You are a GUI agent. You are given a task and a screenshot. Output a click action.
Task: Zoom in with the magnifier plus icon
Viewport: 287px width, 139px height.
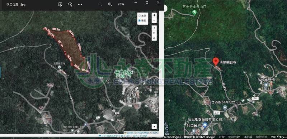click(x=110, y=4)
